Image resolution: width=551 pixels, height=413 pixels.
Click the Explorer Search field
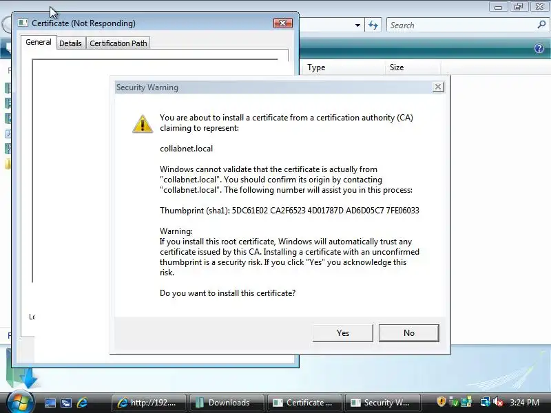tap(461, 25)
